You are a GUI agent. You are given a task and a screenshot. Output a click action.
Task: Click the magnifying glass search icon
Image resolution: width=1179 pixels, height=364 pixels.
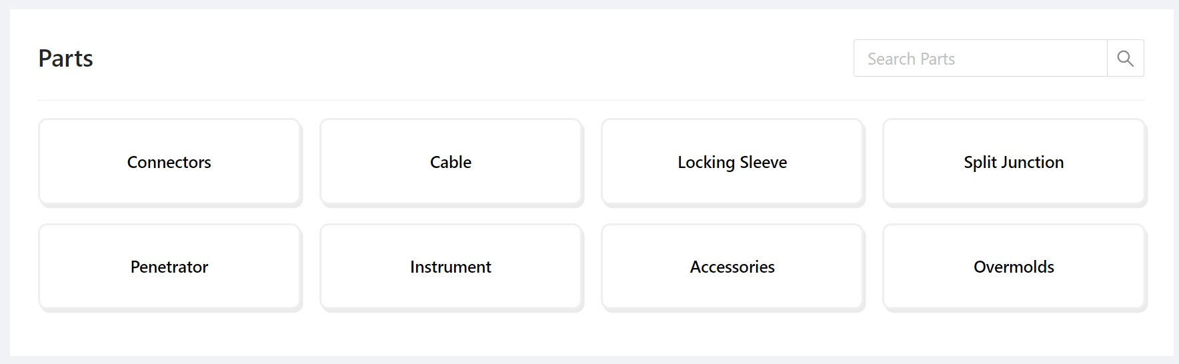click(x=1125, y=59)
